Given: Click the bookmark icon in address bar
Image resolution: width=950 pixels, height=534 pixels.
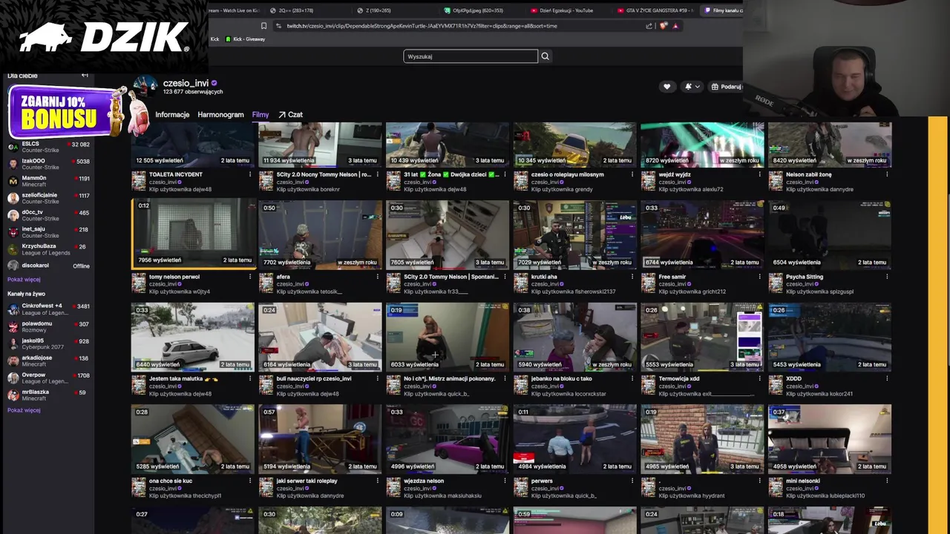Looking at the screenshot, I should pos(263,26).
